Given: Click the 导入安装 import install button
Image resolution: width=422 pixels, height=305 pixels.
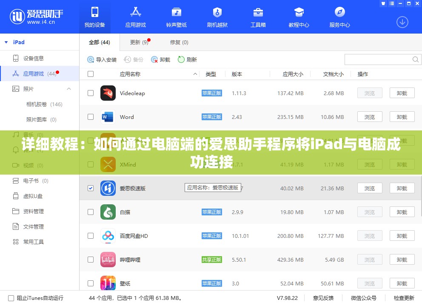Looking at the screenshot, I should (x=102, y=59).
